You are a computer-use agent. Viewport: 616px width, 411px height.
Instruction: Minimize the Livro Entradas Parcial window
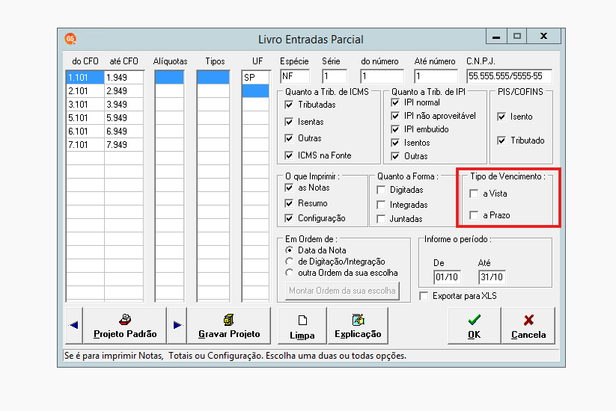click(x=496, y=36)
